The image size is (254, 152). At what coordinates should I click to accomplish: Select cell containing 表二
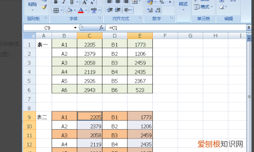44,116
